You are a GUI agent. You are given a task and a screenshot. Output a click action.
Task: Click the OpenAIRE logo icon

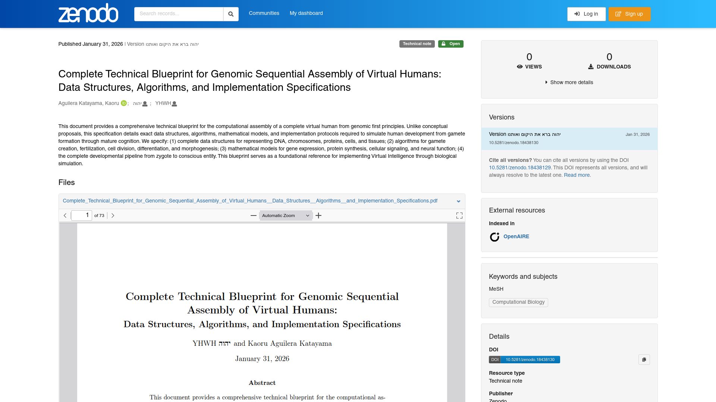coord(494,237)
